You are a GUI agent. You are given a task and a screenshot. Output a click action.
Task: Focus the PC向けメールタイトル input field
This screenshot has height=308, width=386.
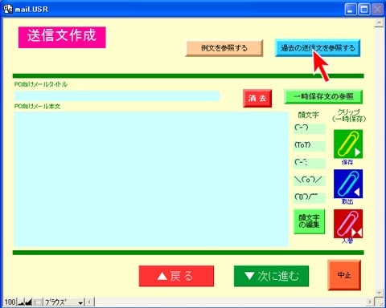point(117,96)
